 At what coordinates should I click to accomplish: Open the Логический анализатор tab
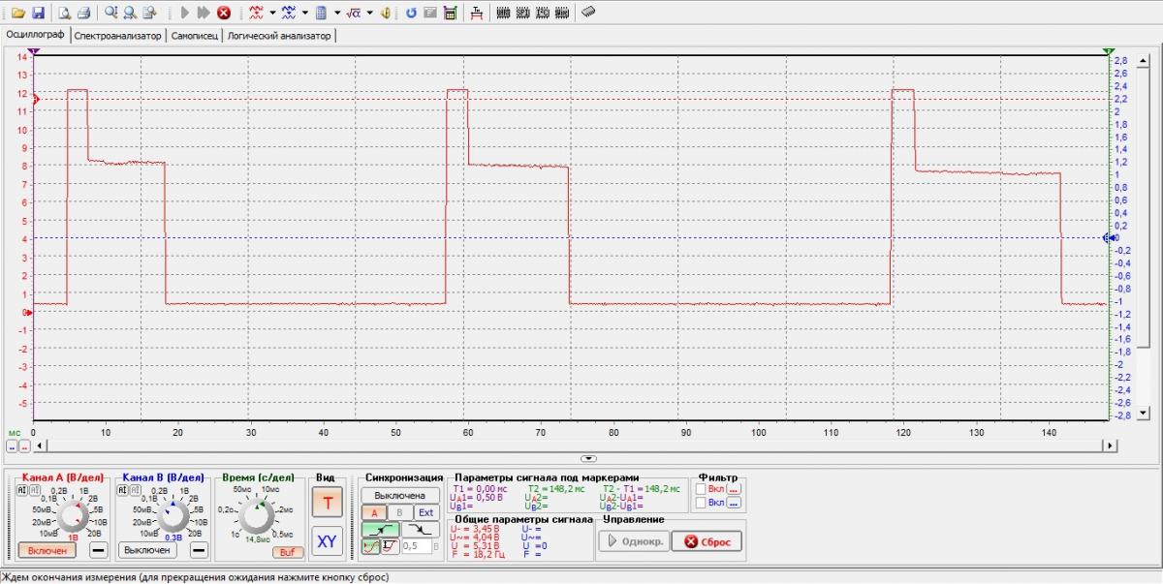point(279,36)
